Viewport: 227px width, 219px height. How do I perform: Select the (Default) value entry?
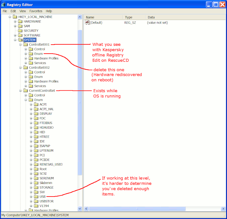(x=96, y=22)
